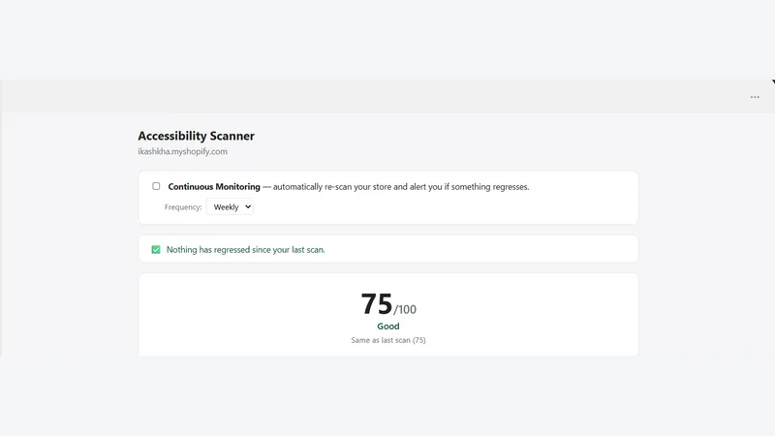Screen dimensions: 775x436
Task: Click 'Nothing has regressed since your last scan.'
Action: click(246, 250)
